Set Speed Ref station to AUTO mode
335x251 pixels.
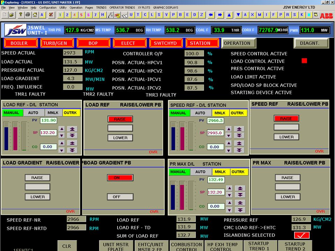point(200,113)
